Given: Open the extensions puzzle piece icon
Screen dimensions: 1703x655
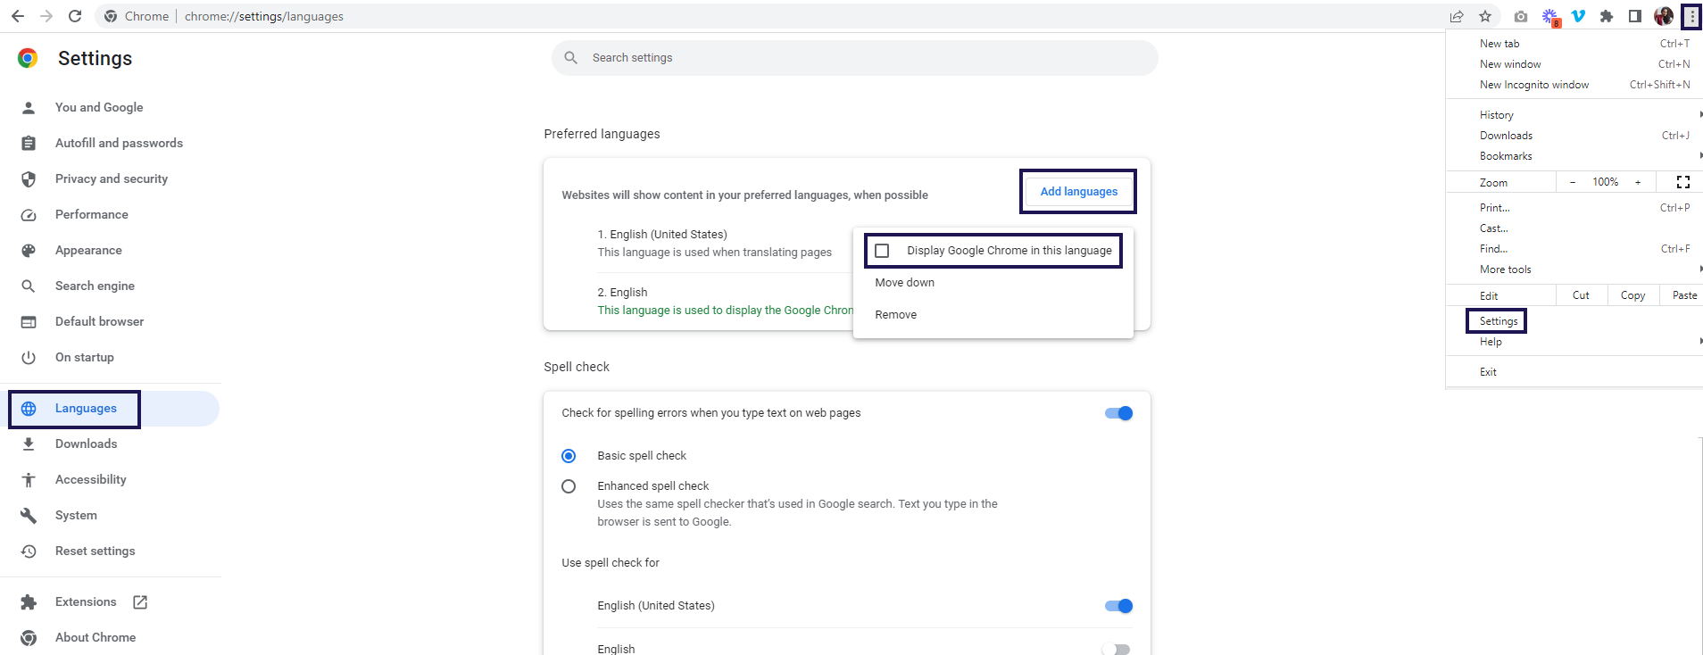Looking at the screenshot, I should click(1607, 16).
